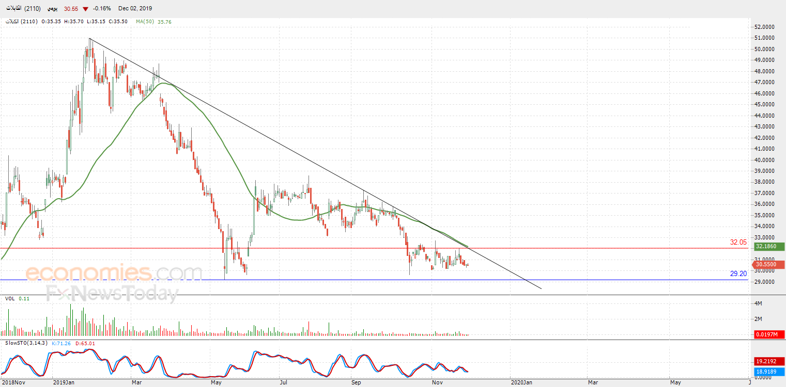The image size is (786, 387).
Task: Click the 2018Nov time axis label
Action: [13, 382]
